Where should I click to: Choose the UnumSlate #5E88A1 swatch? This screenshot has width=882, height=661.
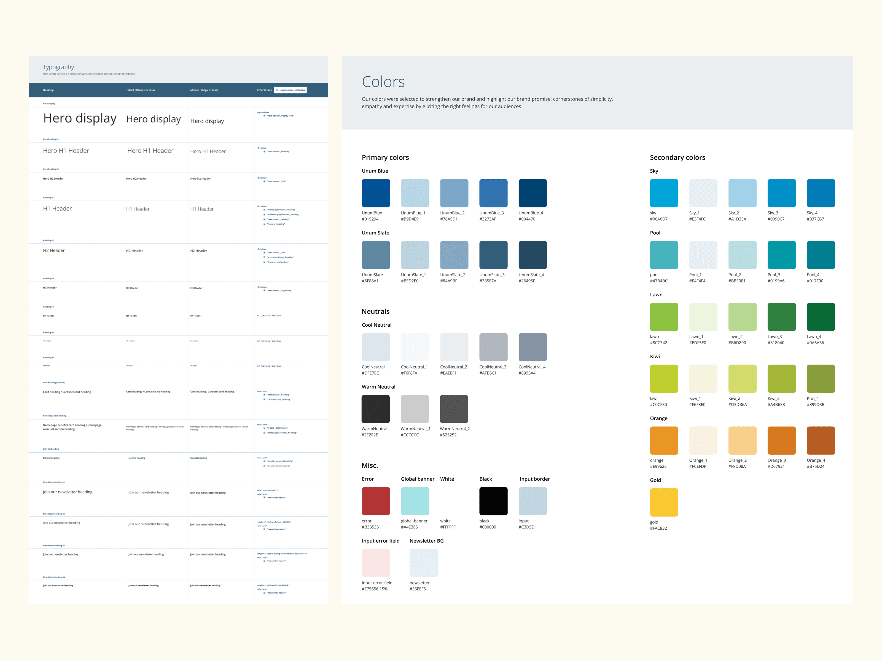click(x=376, y=255)
